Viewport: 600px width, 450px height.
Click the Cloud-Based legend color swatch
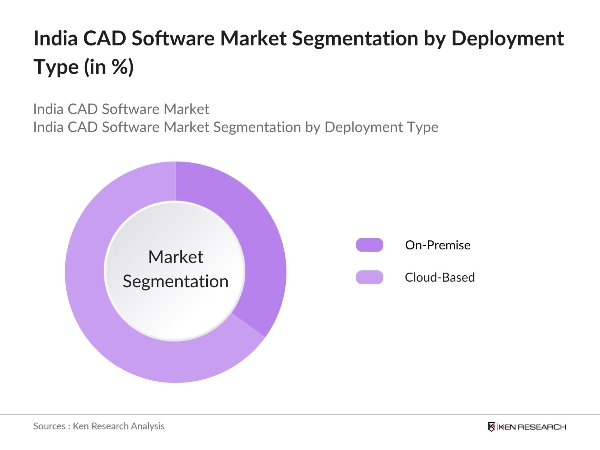tap(369, 277)
